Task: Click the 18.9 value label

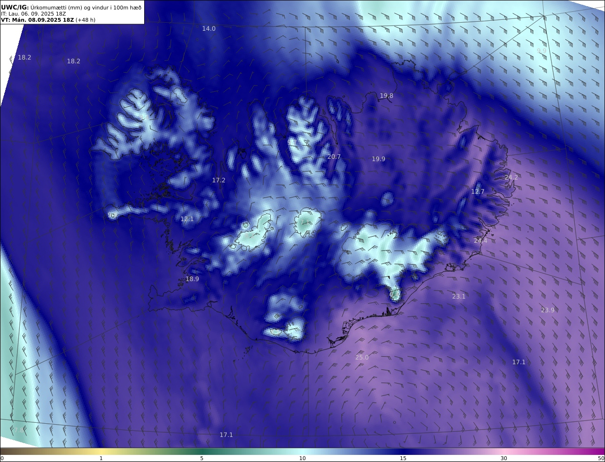Action: 192,279
